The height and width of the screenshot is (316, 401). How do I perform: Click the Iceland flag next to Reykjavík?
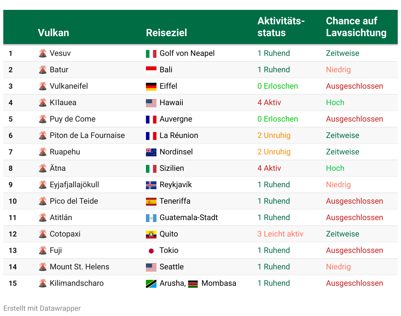pos(151,185)
